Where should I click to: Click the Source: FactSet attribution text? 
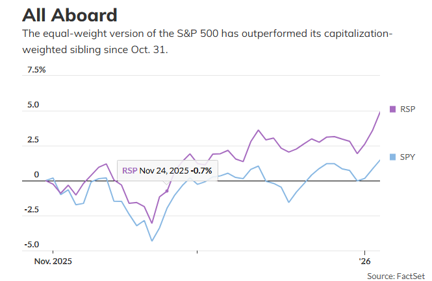coord(394,275)
